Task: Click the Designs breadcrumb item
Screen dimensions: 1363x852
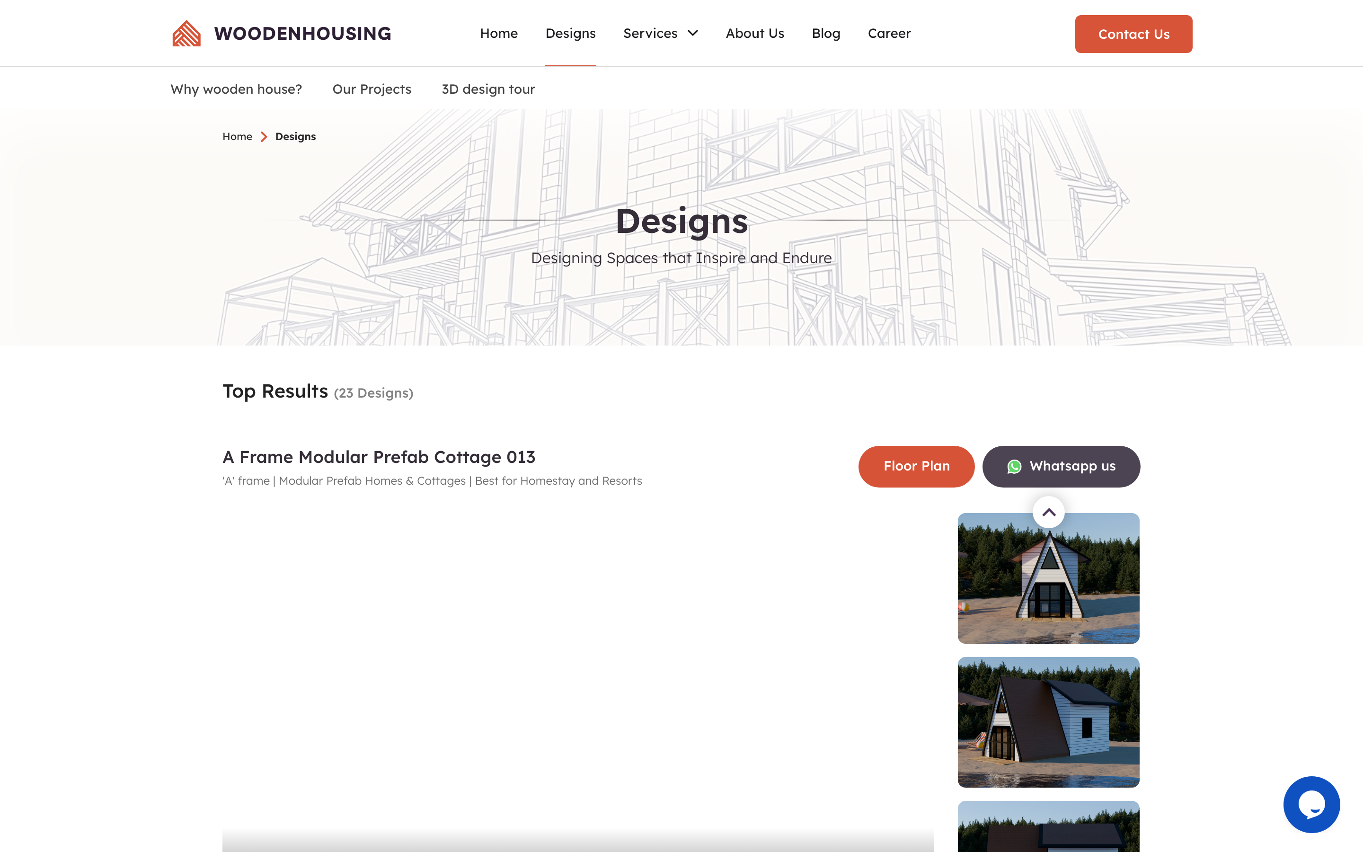Action: [295, 136]
